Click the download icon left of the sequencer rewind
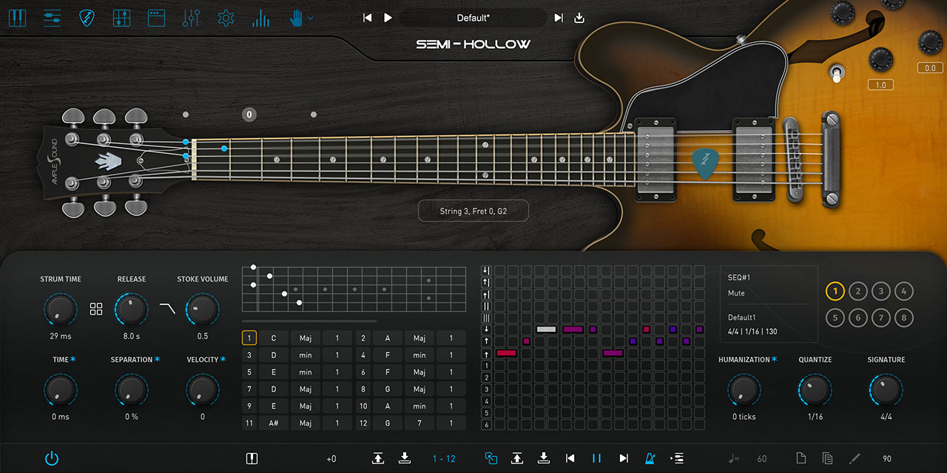This screenshot has height=473, width=947. coord(544,459)
